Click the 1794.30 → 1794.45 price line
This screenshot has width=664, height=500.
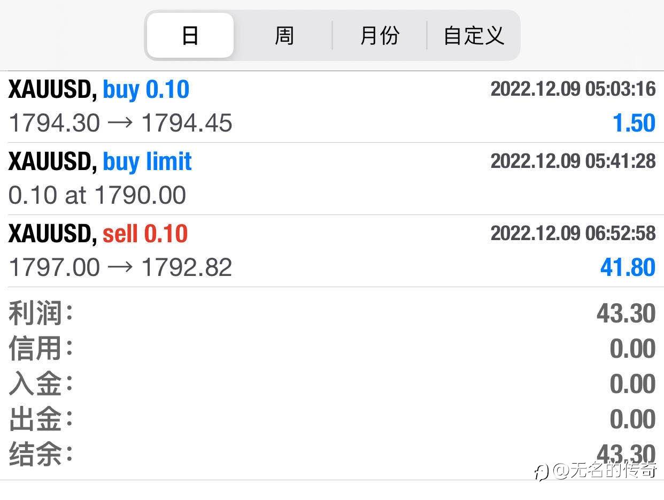point(121,123)
